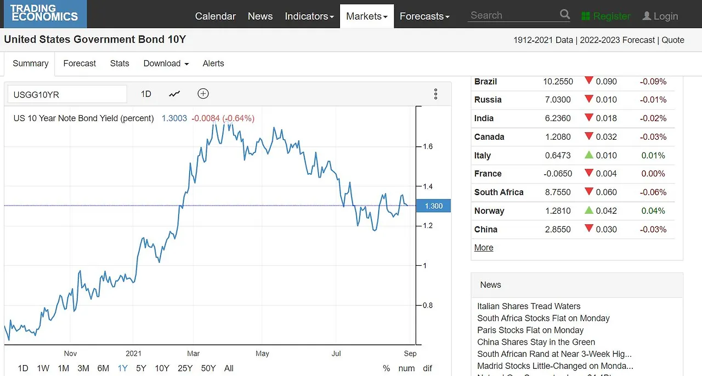
Task: Select the 1W time range
Action: tap(43, 368)
